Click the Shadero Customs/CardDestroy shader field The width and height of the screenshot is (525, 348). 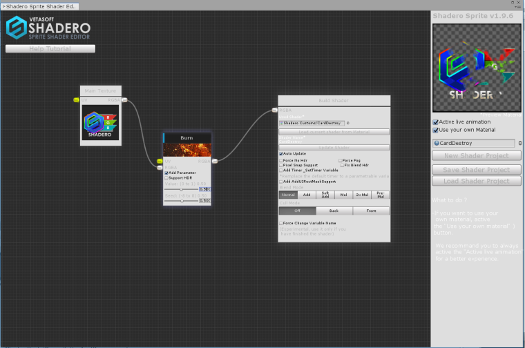point(312,123)
